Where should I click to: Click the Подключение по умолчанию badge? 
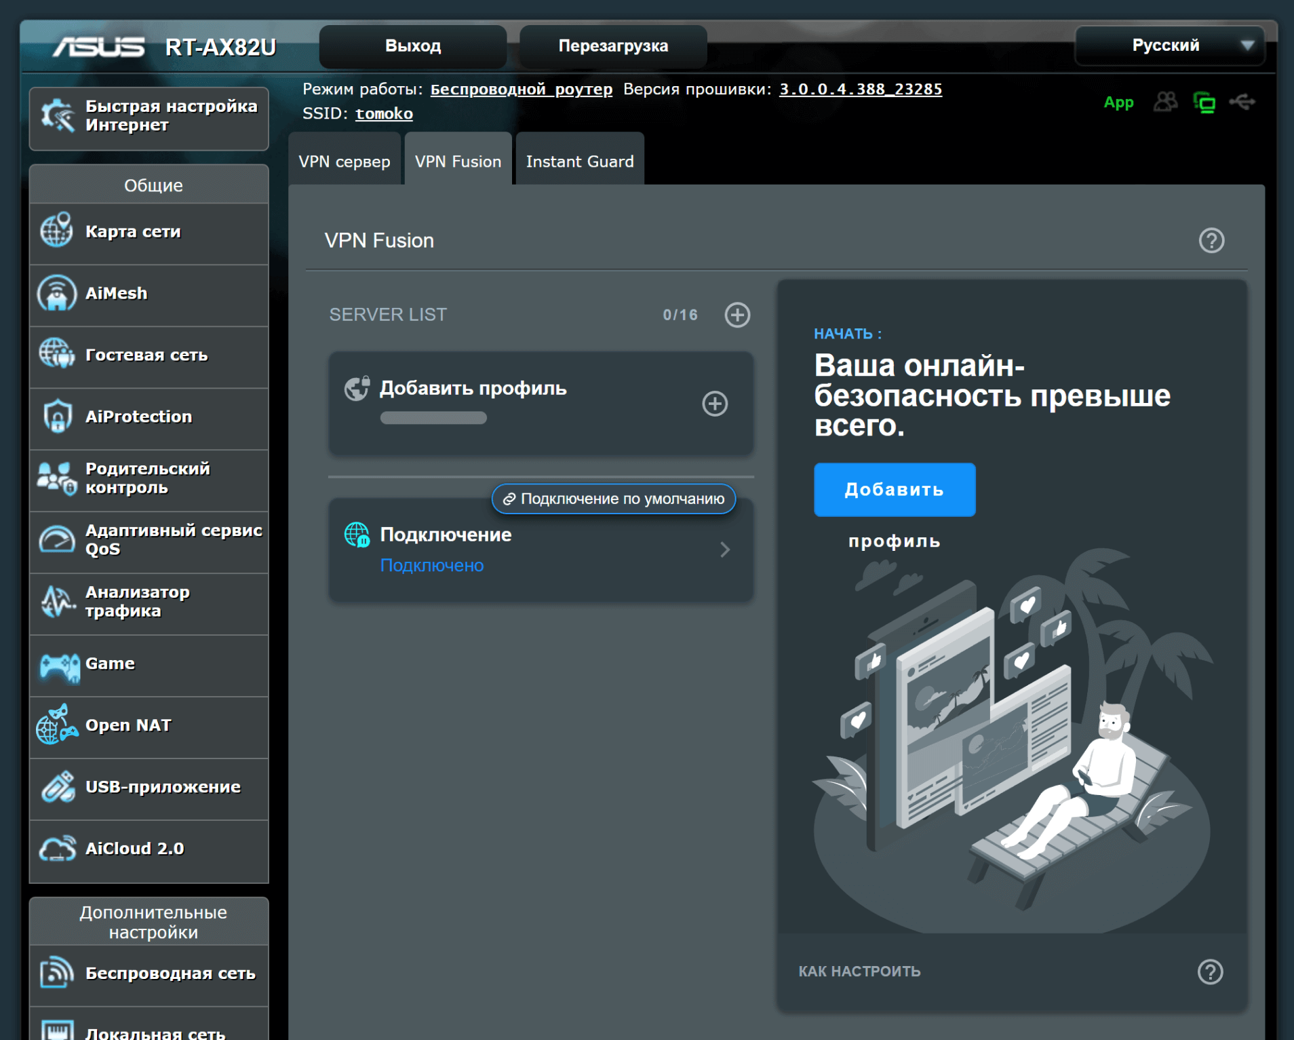pyautogui.click(x=613, y=499)
